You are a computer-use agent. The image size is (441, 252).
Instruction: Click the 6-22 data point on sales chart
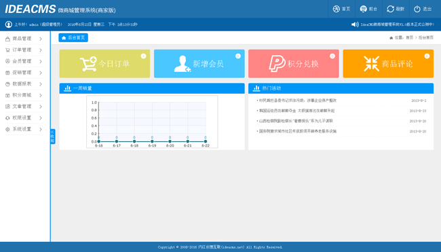coord(206,141)
